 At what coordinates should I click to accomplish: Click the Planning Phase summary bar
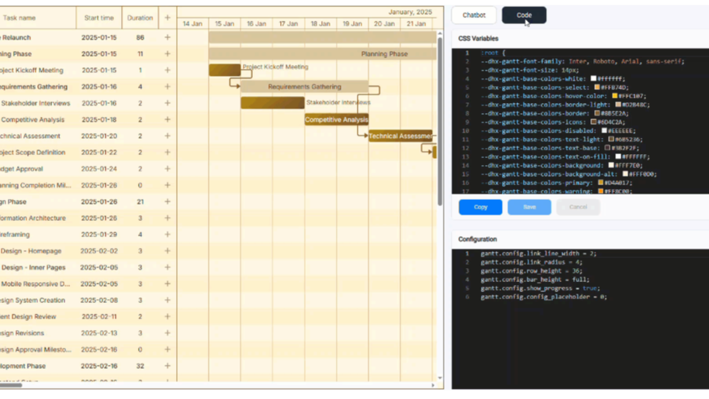click(x=323, y=53)
